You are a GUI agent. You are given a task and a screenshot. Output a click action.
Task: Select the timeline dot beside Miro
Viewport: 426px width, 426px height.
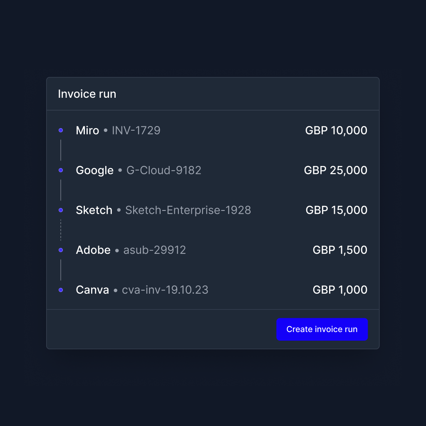(61, 130)
